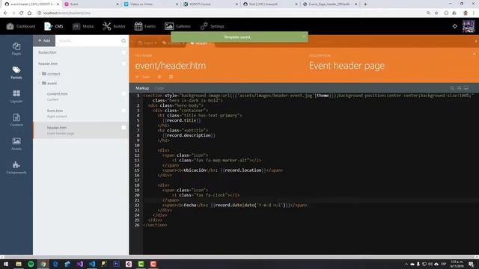479x269 pixels.
Task: Tick the checkbox for form.htm
Action: click(123, 111)
